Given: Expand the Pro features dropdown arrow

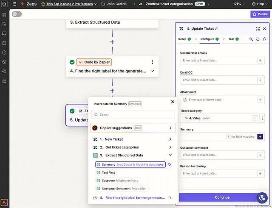Looking at the screenshot, I should pos(96,4).
